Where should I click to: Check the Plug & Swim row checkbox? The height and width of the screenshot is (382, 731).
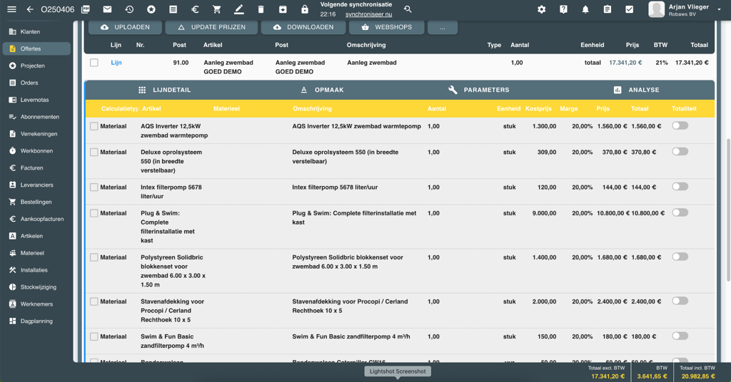click(94, 213)
